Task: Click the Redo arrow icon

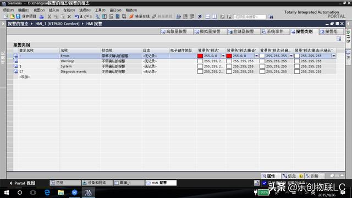Action: pos(86,16)
